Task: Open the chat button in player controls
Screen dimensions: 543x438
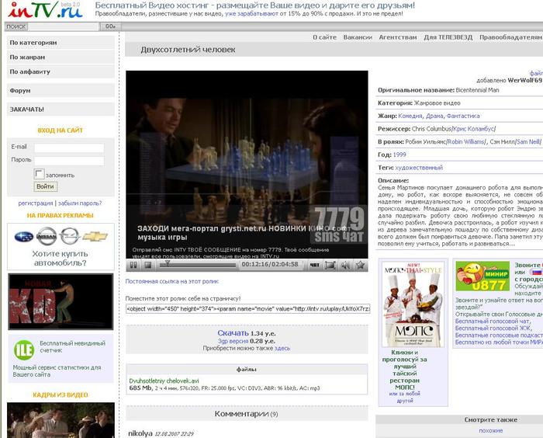Action: click(x=314, y=266)
